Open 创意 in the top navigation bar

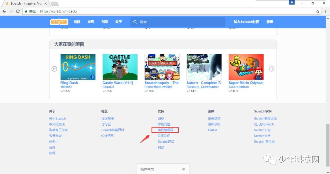point(105,22)
